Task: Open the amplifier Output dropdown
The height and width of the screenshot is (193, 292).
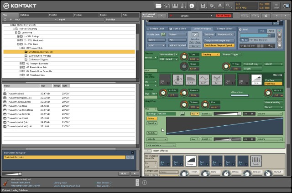Action: pyautogui.click(x=273, y=107)
